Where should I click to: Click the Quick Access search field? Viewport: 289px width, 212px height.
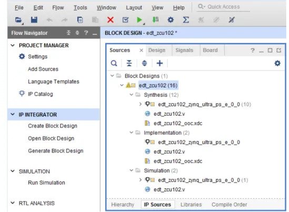pyautogui.click(x=223, y=7)
